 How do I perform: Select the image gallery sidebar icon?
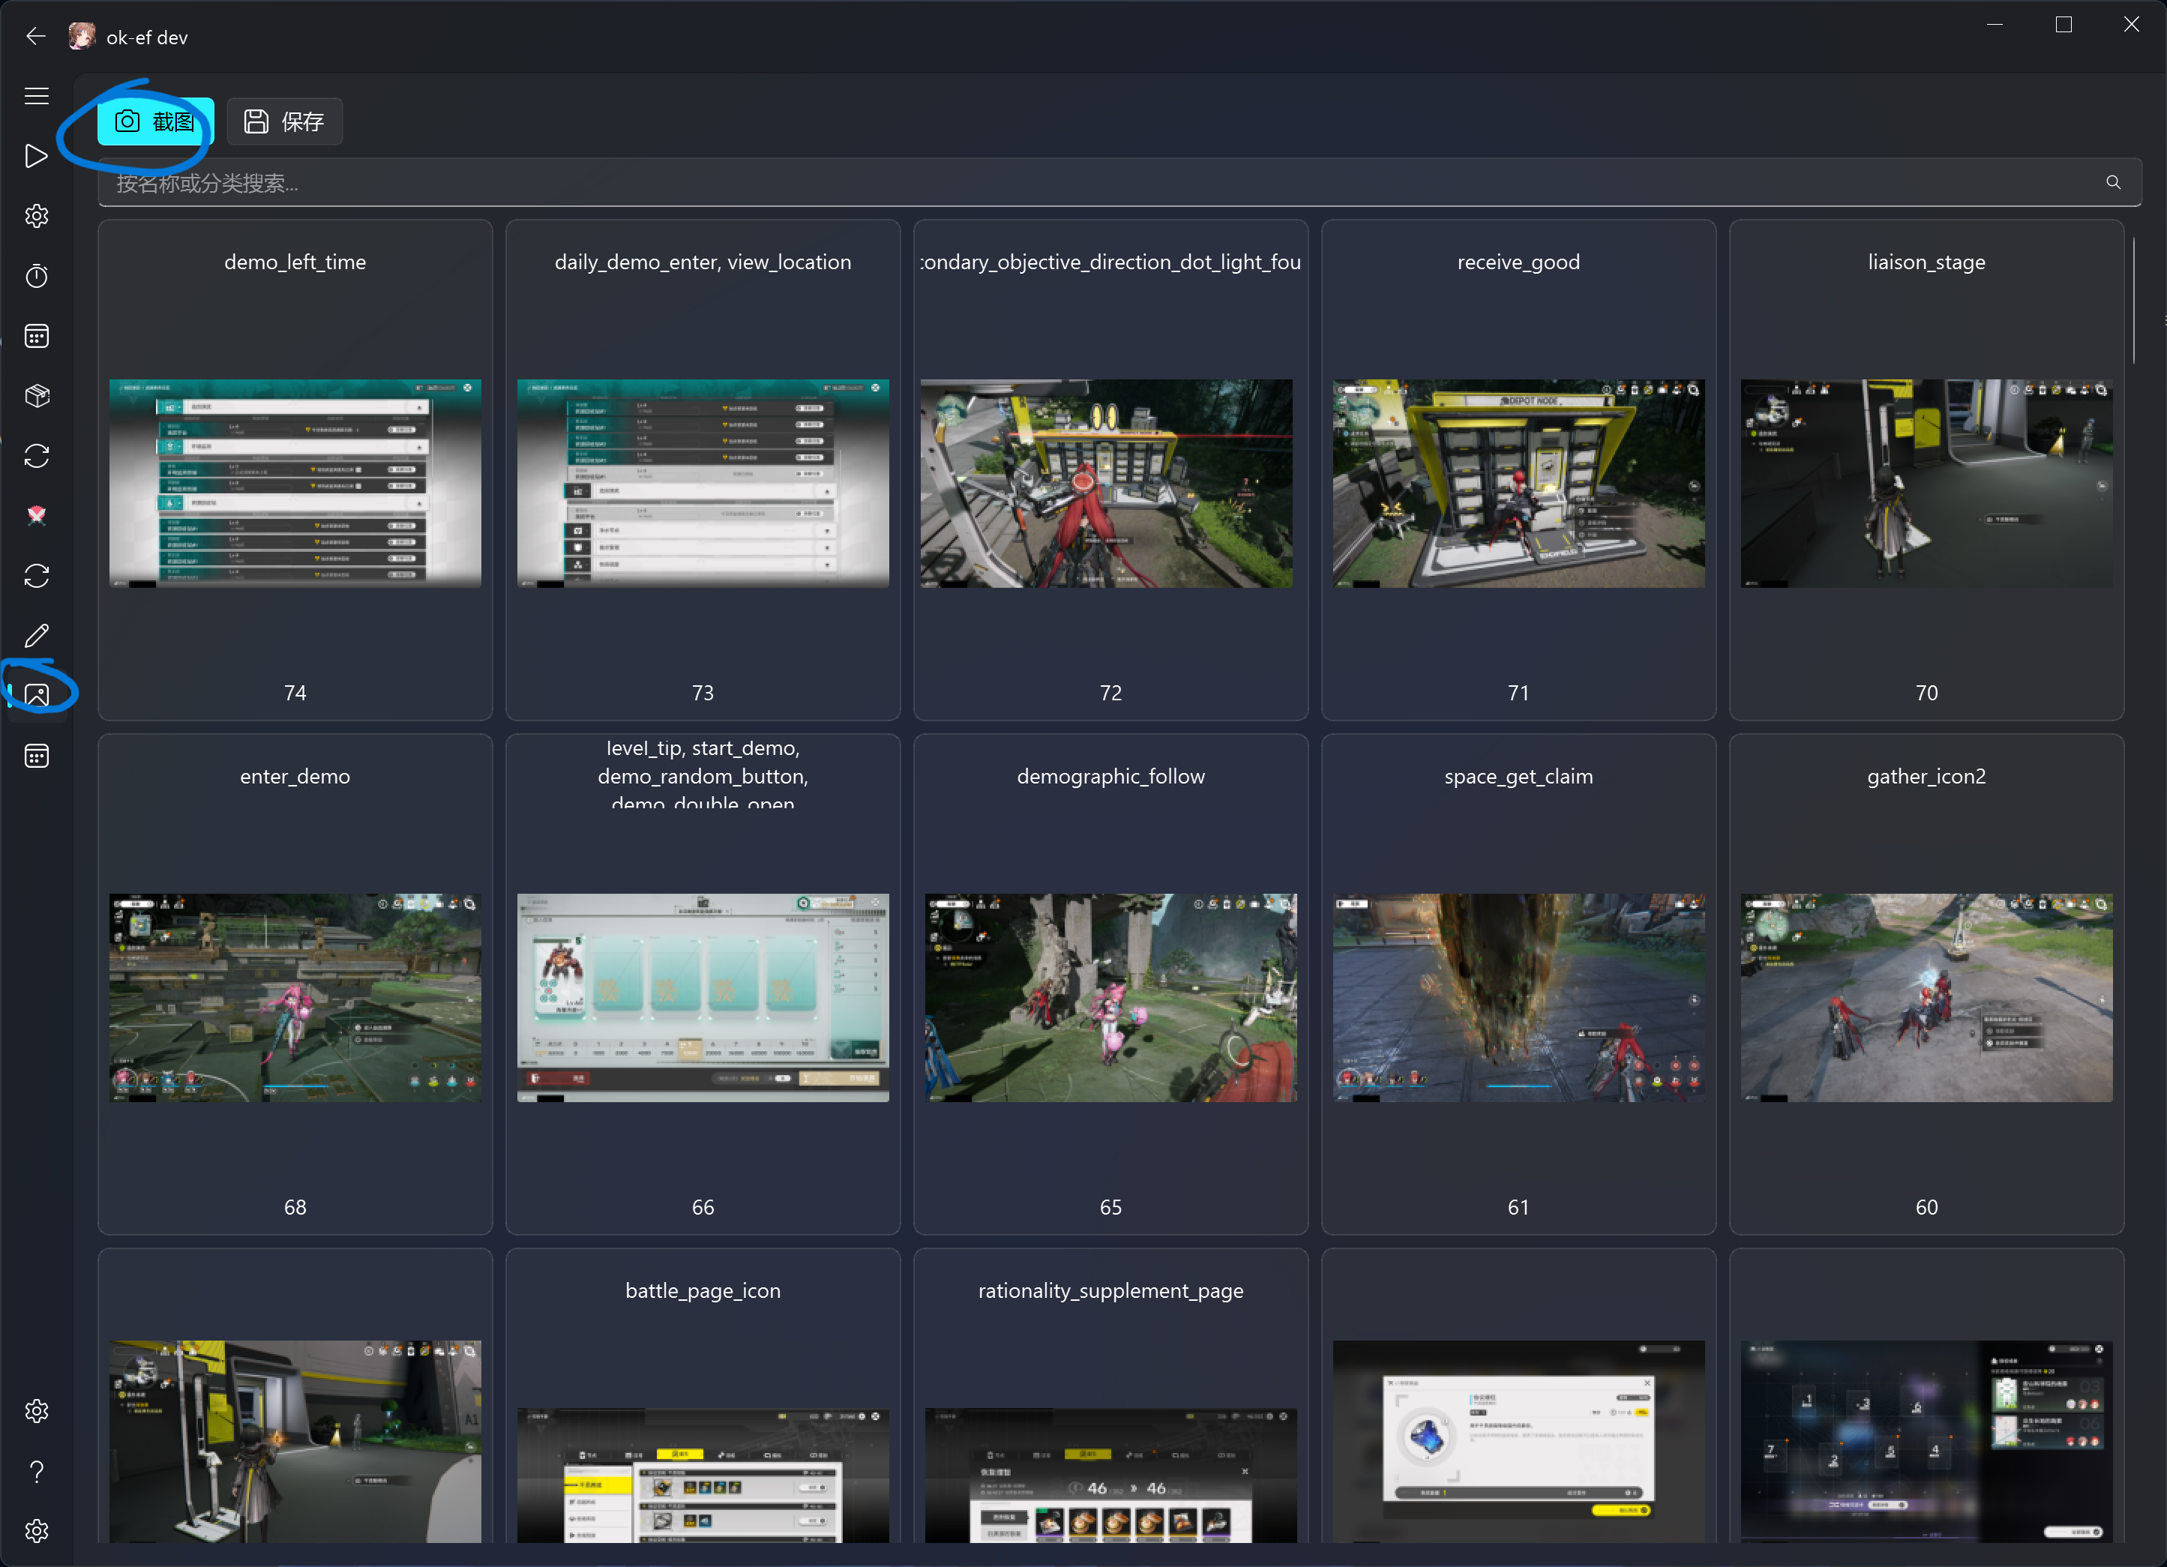(x=36, y=694)
